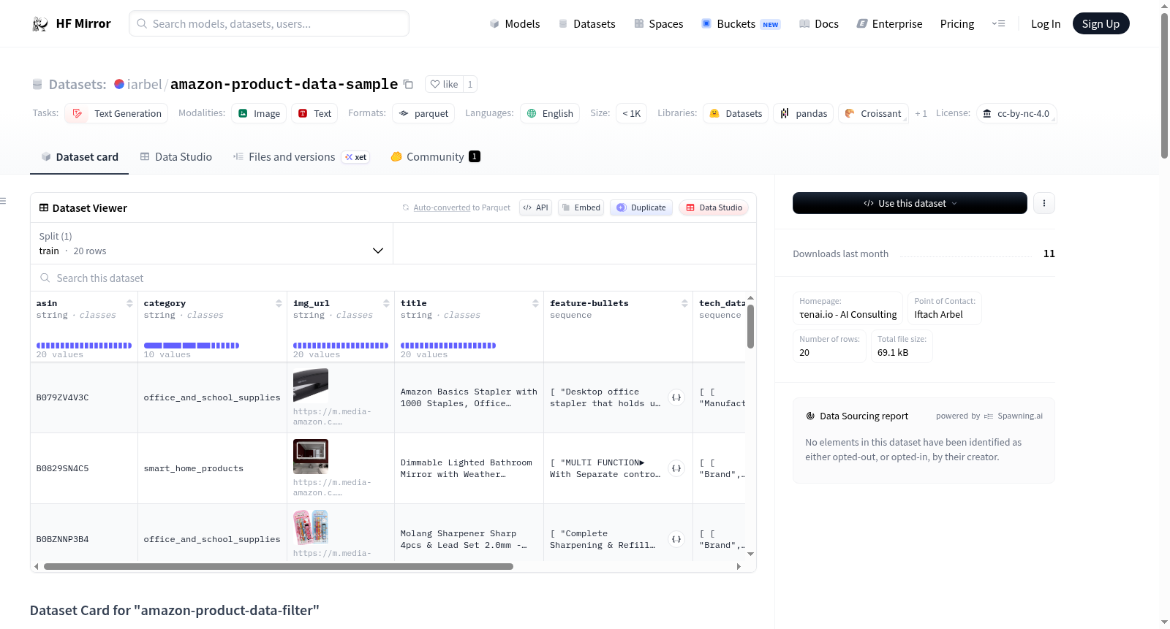This screenshot has width=1170, height=629.
Task: Expand JSON view for the Desktop office stapler cell
Action: click(x=676, y=397)
